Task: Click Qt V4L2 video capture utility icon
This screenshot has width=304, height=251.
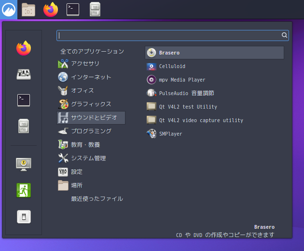Action: (151, 120)
